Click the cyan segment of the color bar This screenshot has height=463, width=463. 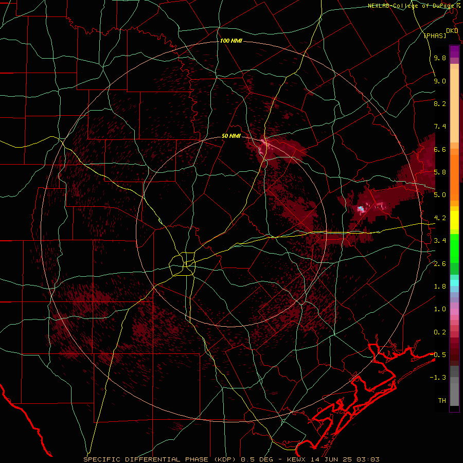454,283
